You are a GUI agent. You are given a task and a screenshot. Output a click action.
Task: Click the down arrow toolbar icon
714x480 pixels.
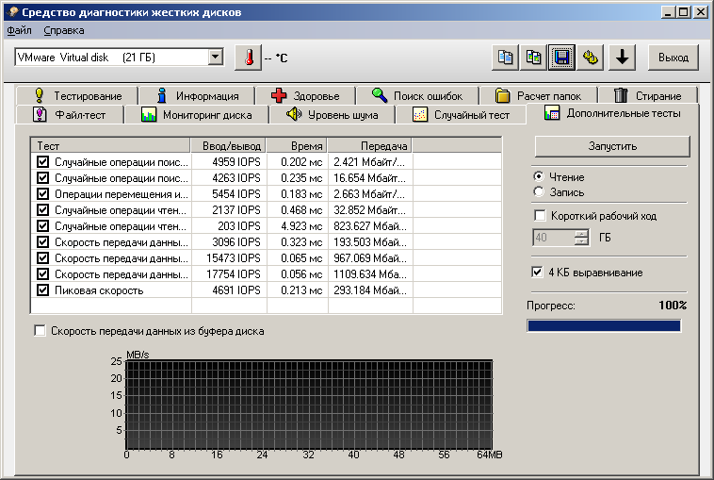coord(620,58)
